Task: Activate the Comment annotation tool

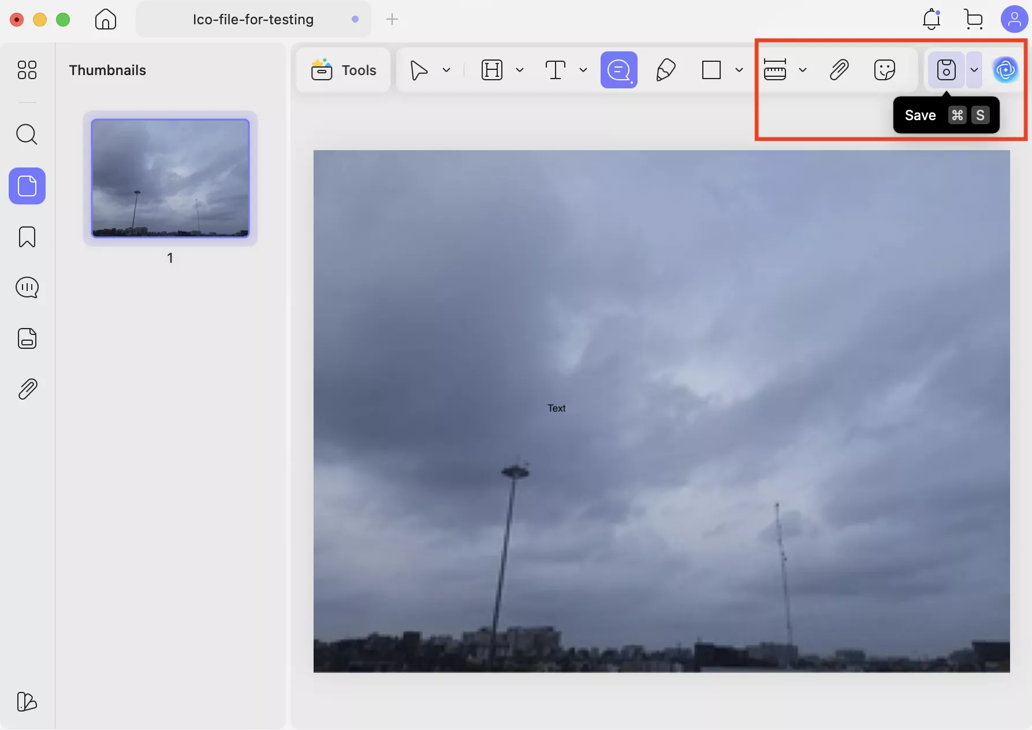Action: [619, 70]
